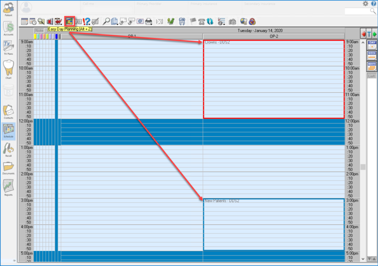Switch to the Chart module
Image resolution: width=378 pixels, height=266 pixels.
tap(8, 69)
